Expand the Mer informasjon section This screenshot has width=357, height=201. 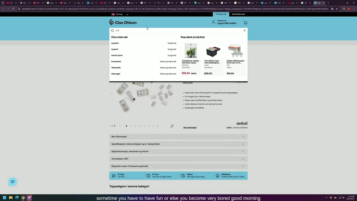click(x=178, y=137)
